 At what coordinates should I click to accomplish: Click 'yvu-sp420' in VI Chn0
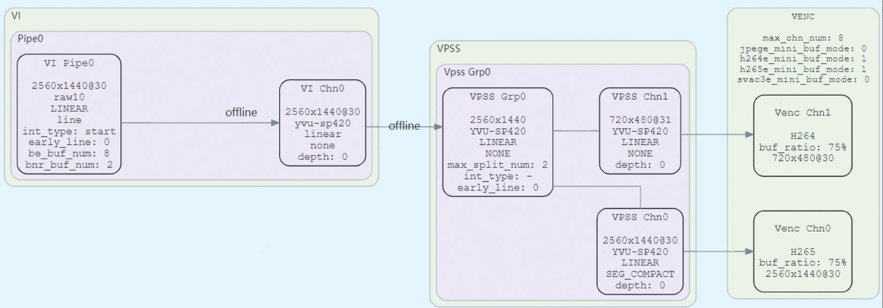click(x=323, y=123)
